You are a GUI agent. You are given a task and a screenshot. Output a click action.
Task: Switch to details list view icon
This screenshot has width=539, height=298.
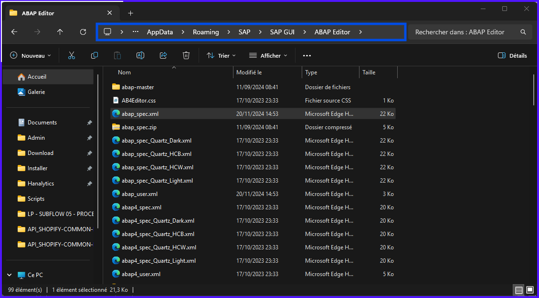518,290
